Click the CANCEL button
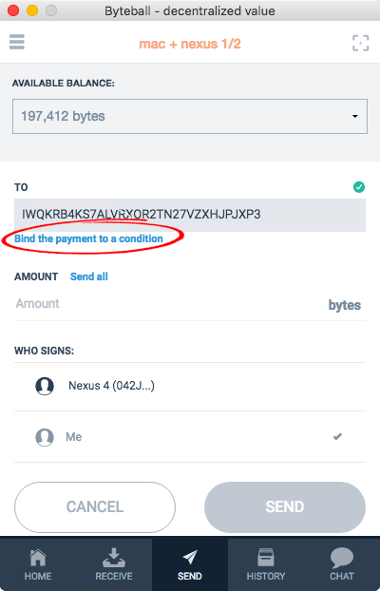 (95, 506)
